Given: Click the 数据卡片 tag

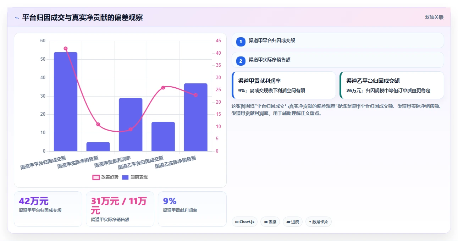Looking at the screenshot, I should tap(318, 222).
